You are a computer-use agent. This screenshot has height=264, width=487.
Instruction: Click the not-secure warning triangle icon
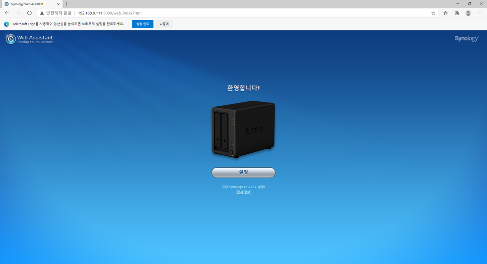pos(42,13)
